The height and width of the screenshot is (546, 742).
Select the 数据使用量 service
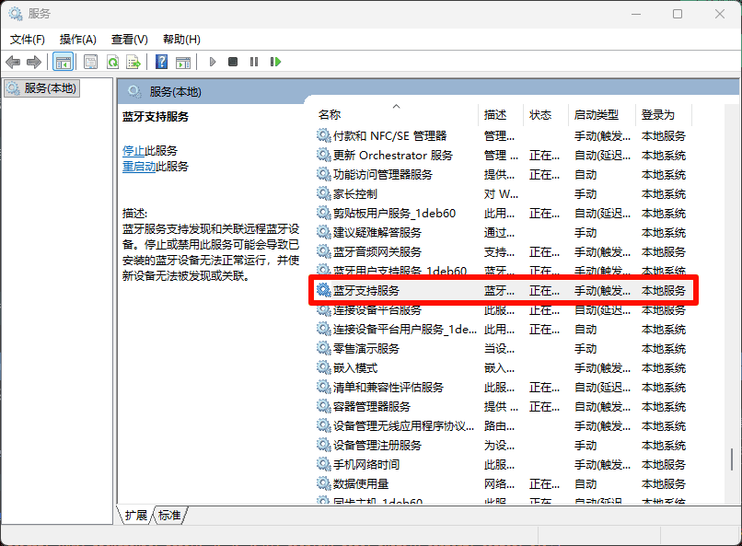point(504,484)
